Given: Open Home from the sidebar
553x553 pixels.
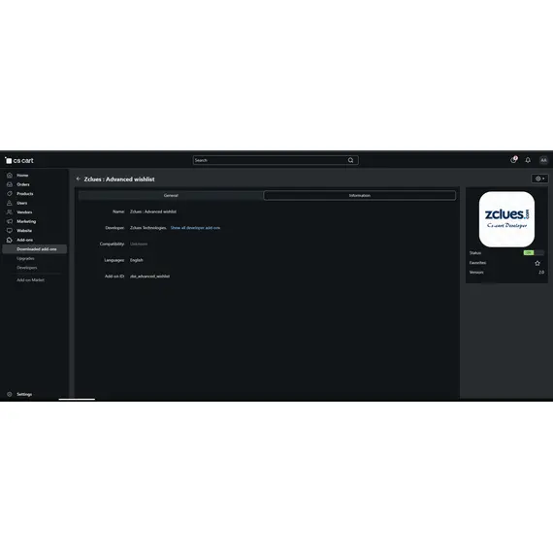Looking at the screenshot, I should [x=22, y=176].
